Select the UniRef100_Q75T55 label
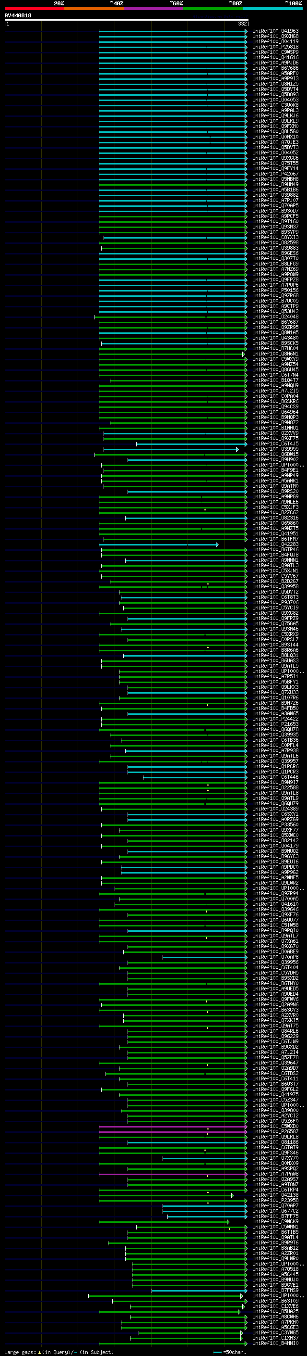Viewport: 307px width, 1356px height. coord(275,163)
